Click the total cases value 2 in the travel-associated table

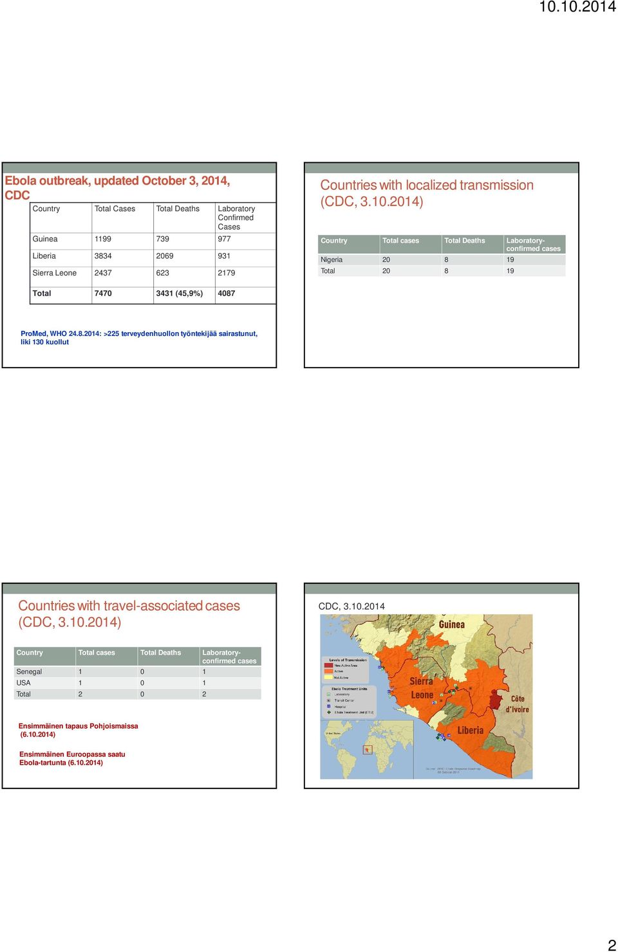pos(80,695)
